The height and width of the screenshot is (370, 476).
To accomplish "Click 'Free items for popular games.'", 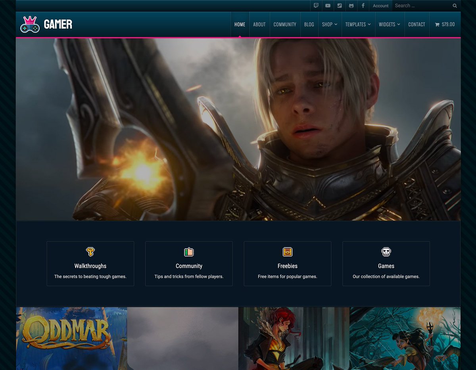I will pyautogui.click(x=288, y=276).
